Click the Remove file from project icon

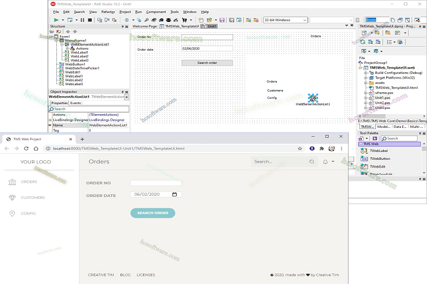click(256, 20)
